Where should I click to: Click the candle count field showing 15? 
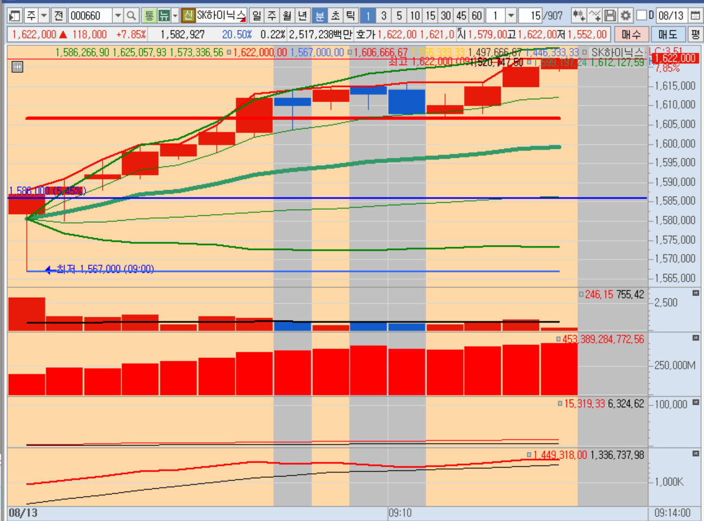530,16
